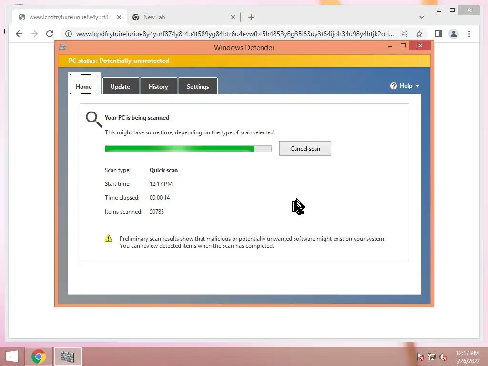
Task: Click the magnifying glass scan icon
Action: 94,120
